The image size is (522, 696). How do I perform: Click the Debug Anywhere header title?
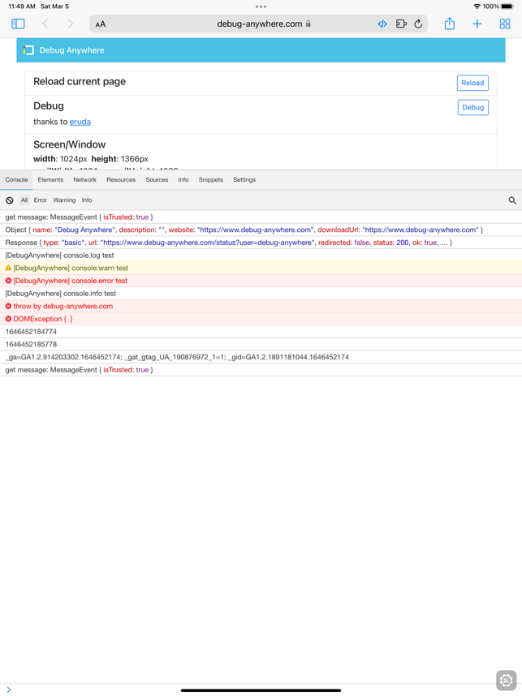click(72, 50)
